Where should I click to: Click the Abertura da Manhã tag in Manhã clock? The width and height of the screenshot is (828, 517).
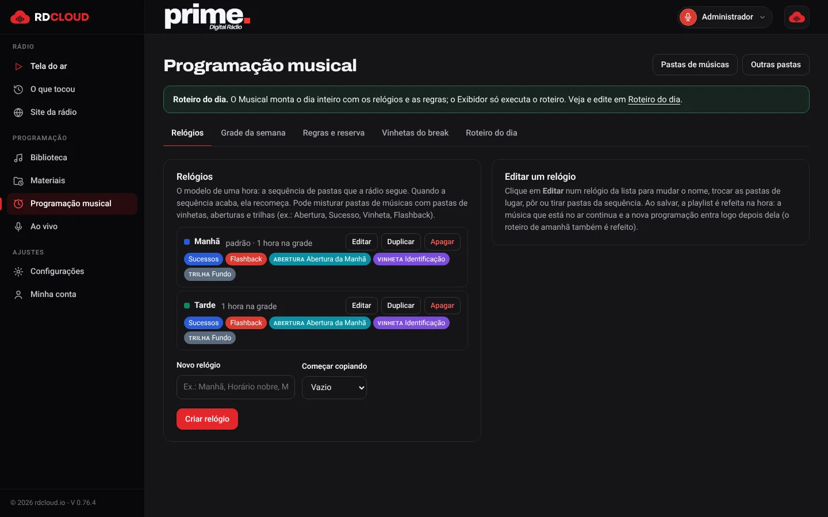click(320, 259)
